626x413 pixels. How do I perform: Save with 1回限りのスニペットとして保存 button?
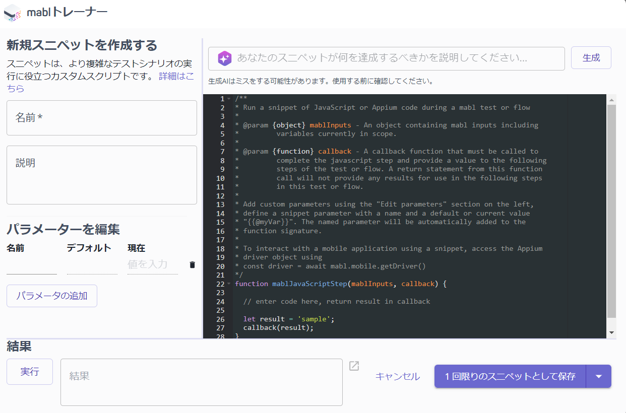tap(510, 376)
